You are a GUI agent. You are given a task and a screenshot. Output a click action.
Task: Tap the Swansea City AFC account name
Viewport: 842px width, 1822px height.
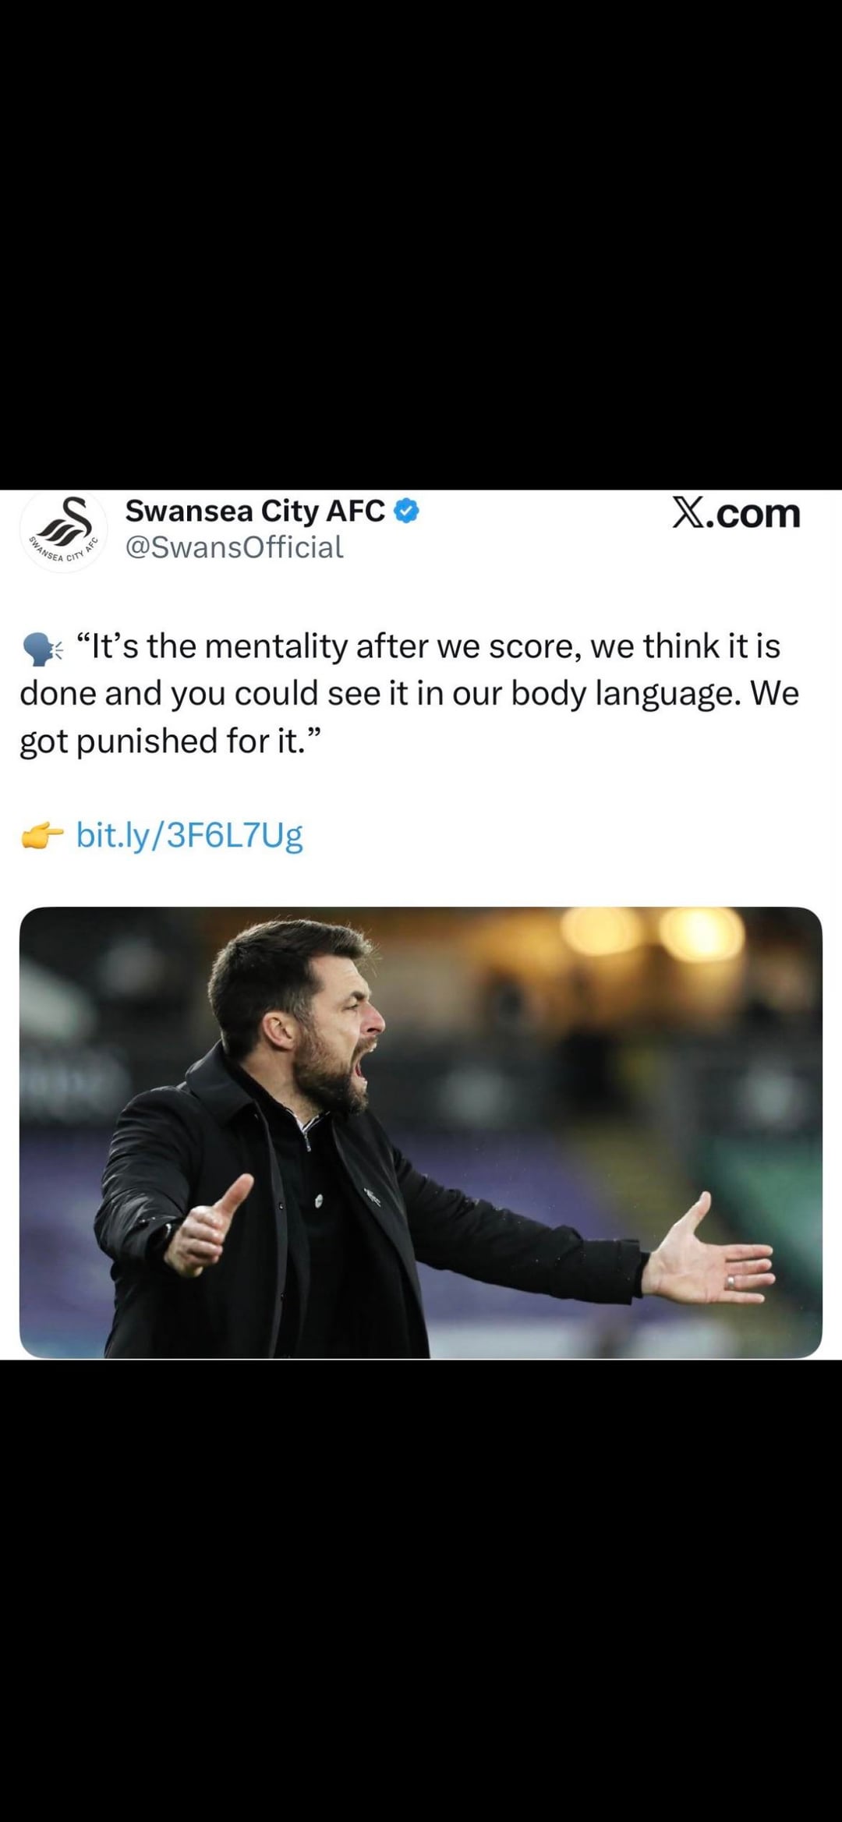pos(255,511)
